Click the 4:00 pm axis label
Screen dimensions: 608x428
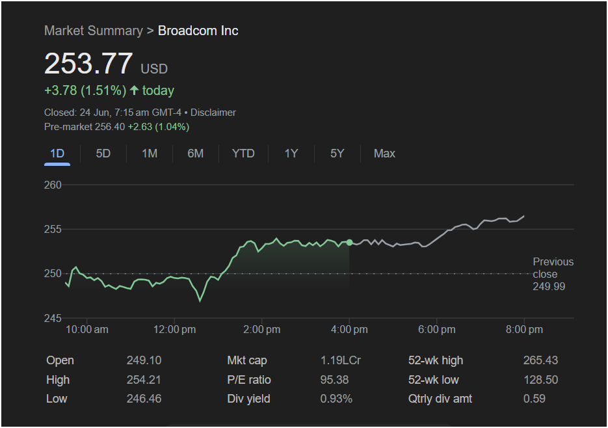point(349,330)
